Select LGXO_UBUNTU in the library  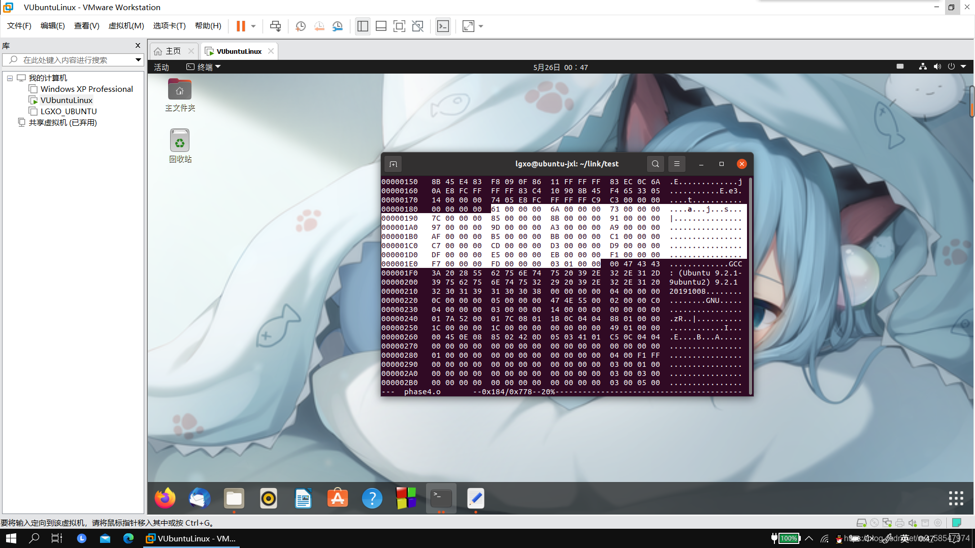click(x=69, y=112)
